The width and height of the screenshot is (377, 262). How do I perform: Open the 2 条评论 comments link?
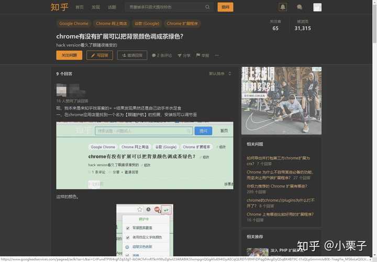pyautogui.click(x=162, y=56)
